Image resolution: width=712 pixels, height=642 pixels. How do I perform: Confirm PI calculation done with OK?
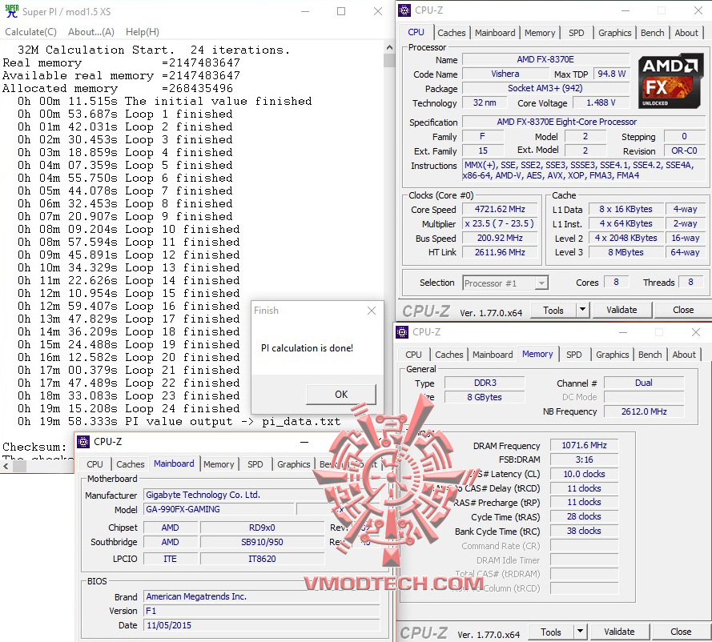341,395
